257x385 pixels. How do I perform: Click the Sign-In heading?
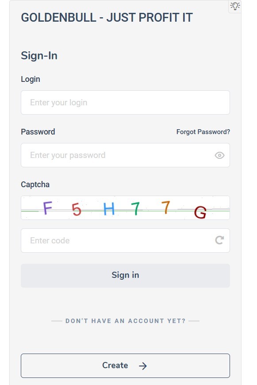point(39,55)
